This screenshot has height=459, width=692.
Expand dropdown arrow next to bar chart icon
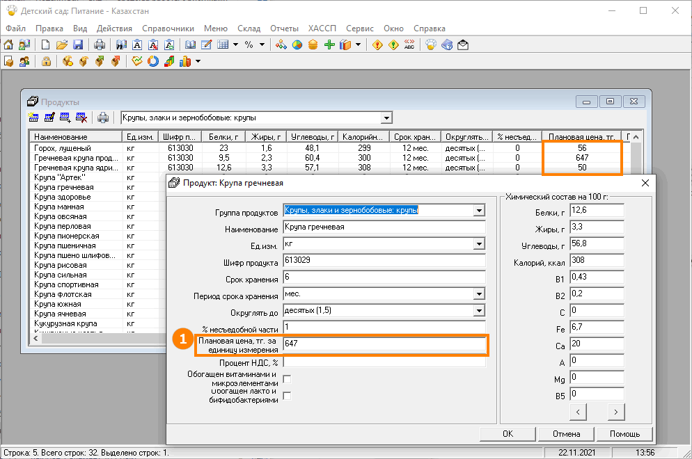[198, 61]
